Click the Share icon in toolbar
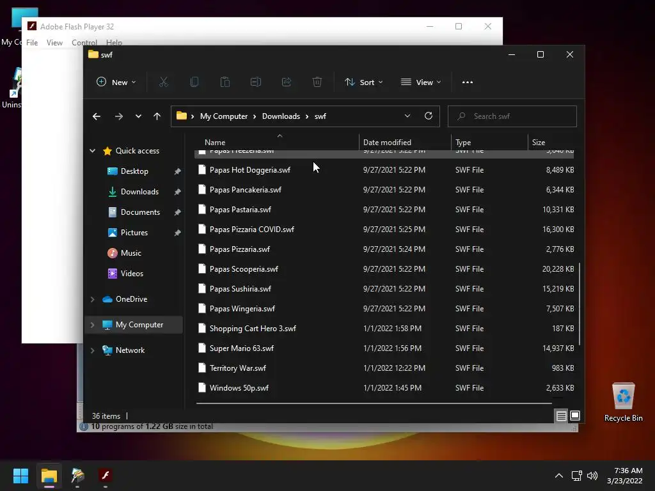 (287, 82)
